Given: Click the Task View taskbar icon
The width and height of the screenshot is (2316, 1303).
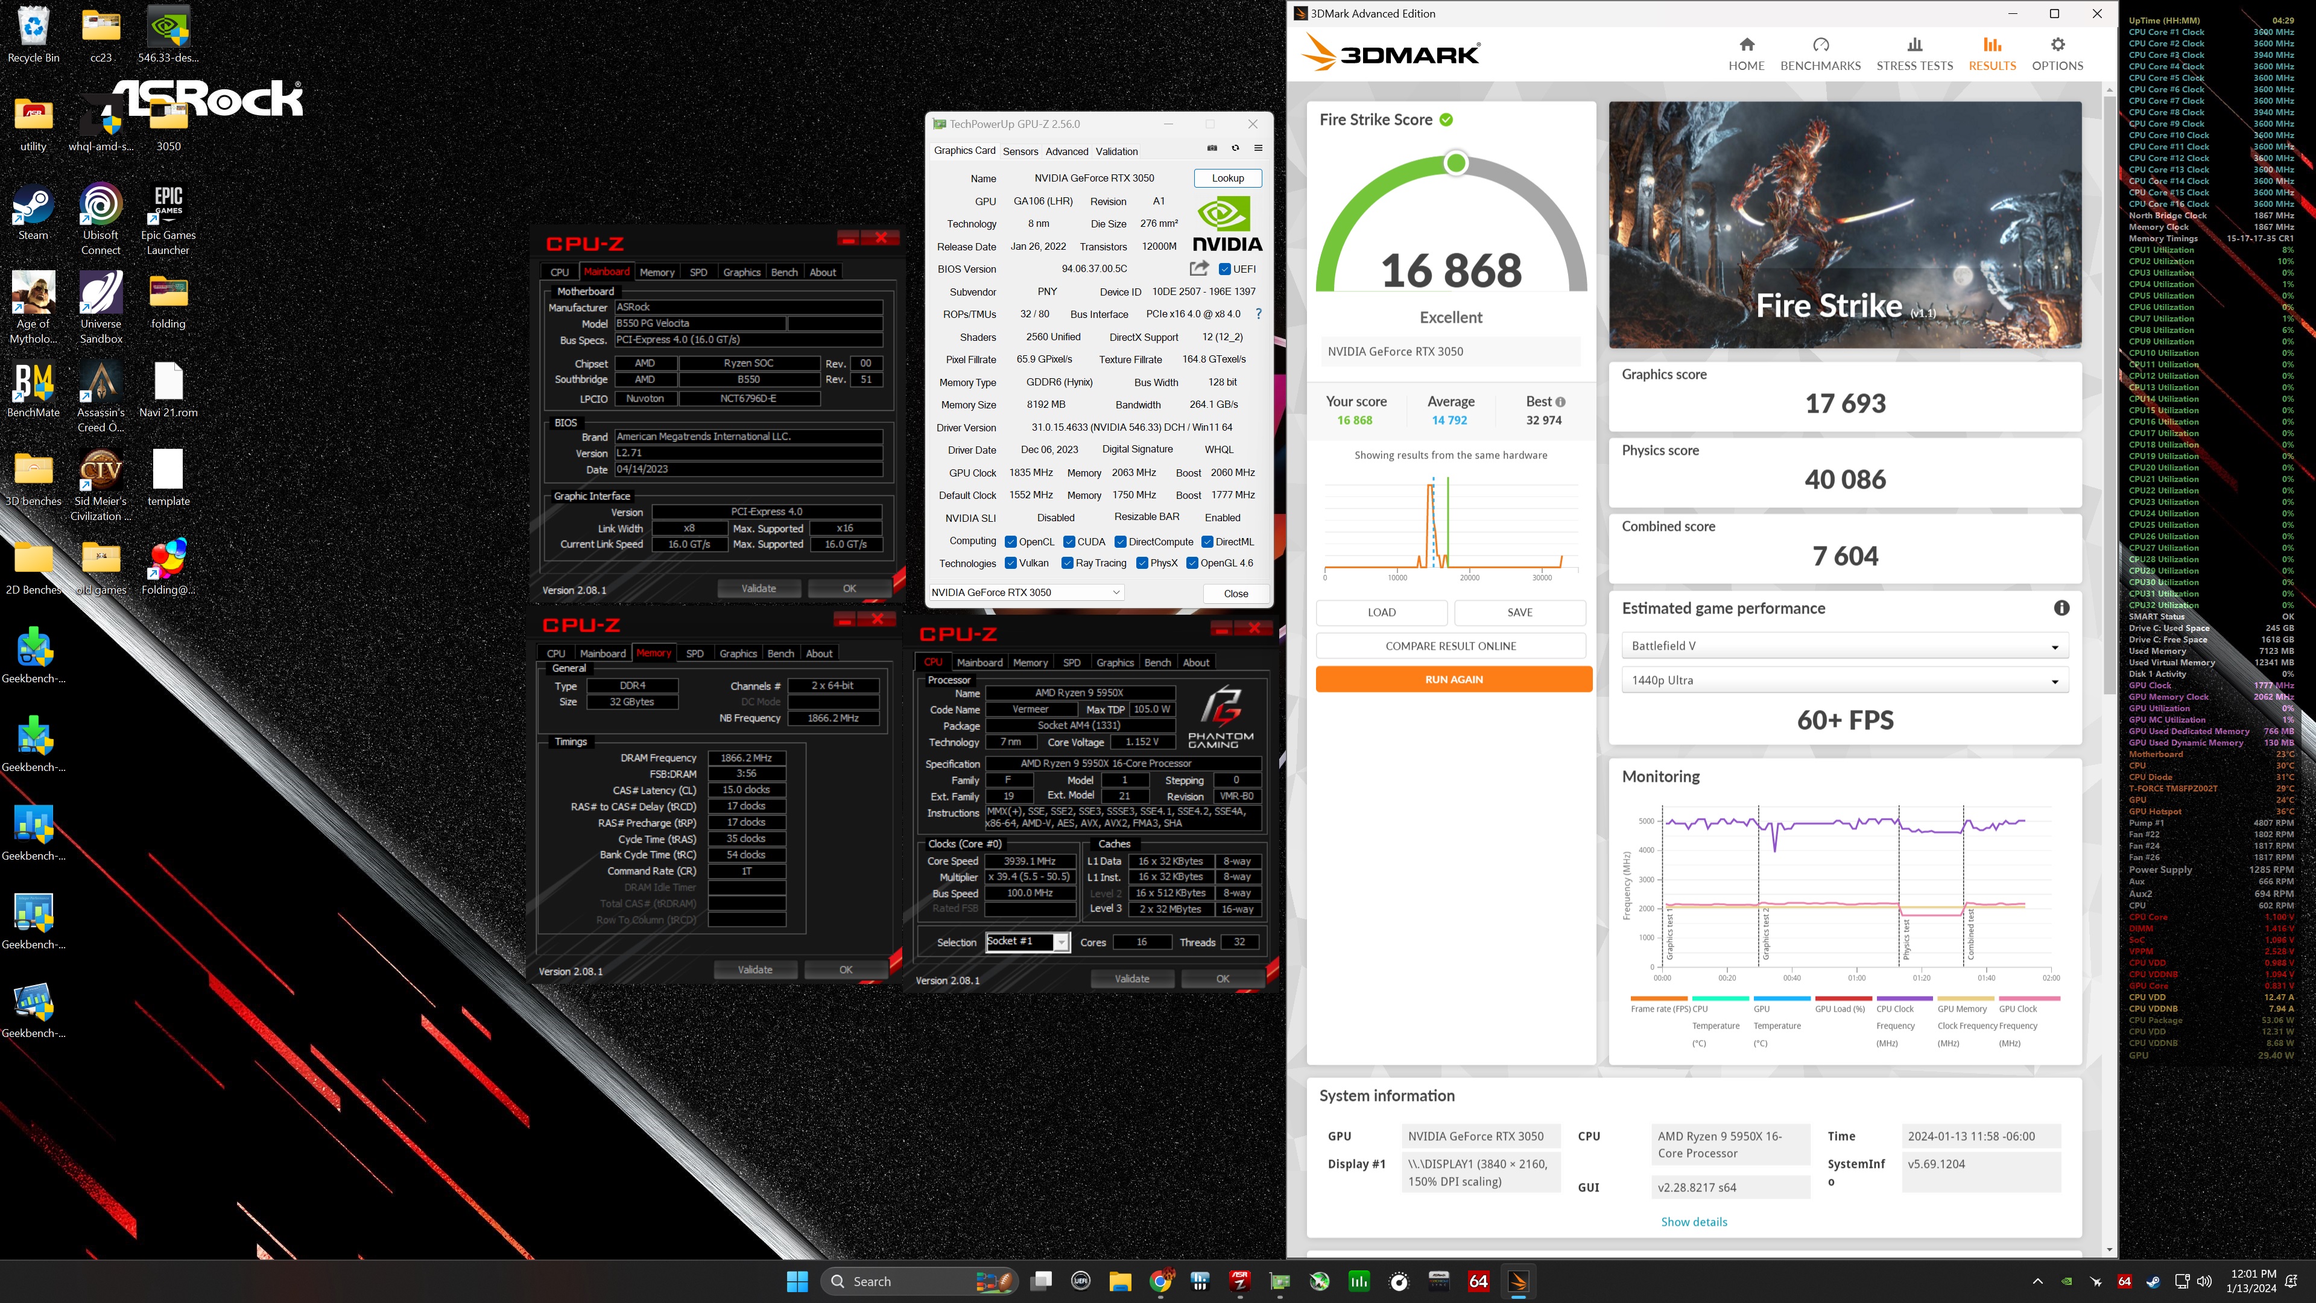Looking at the screenshot, I should click(x=1041, y=1281).
